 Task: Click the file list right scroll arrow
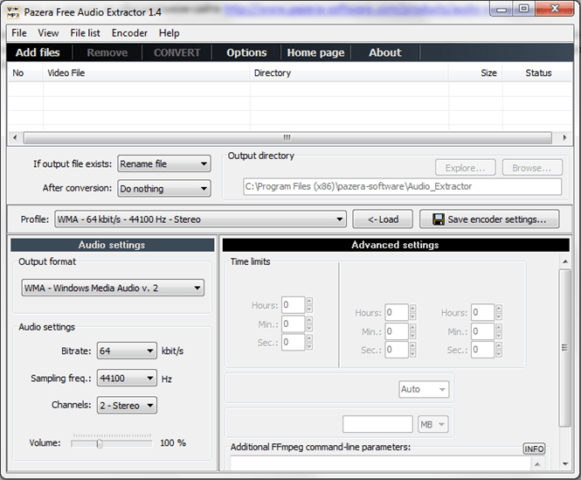pyautogui.click(x=564, y=137)
